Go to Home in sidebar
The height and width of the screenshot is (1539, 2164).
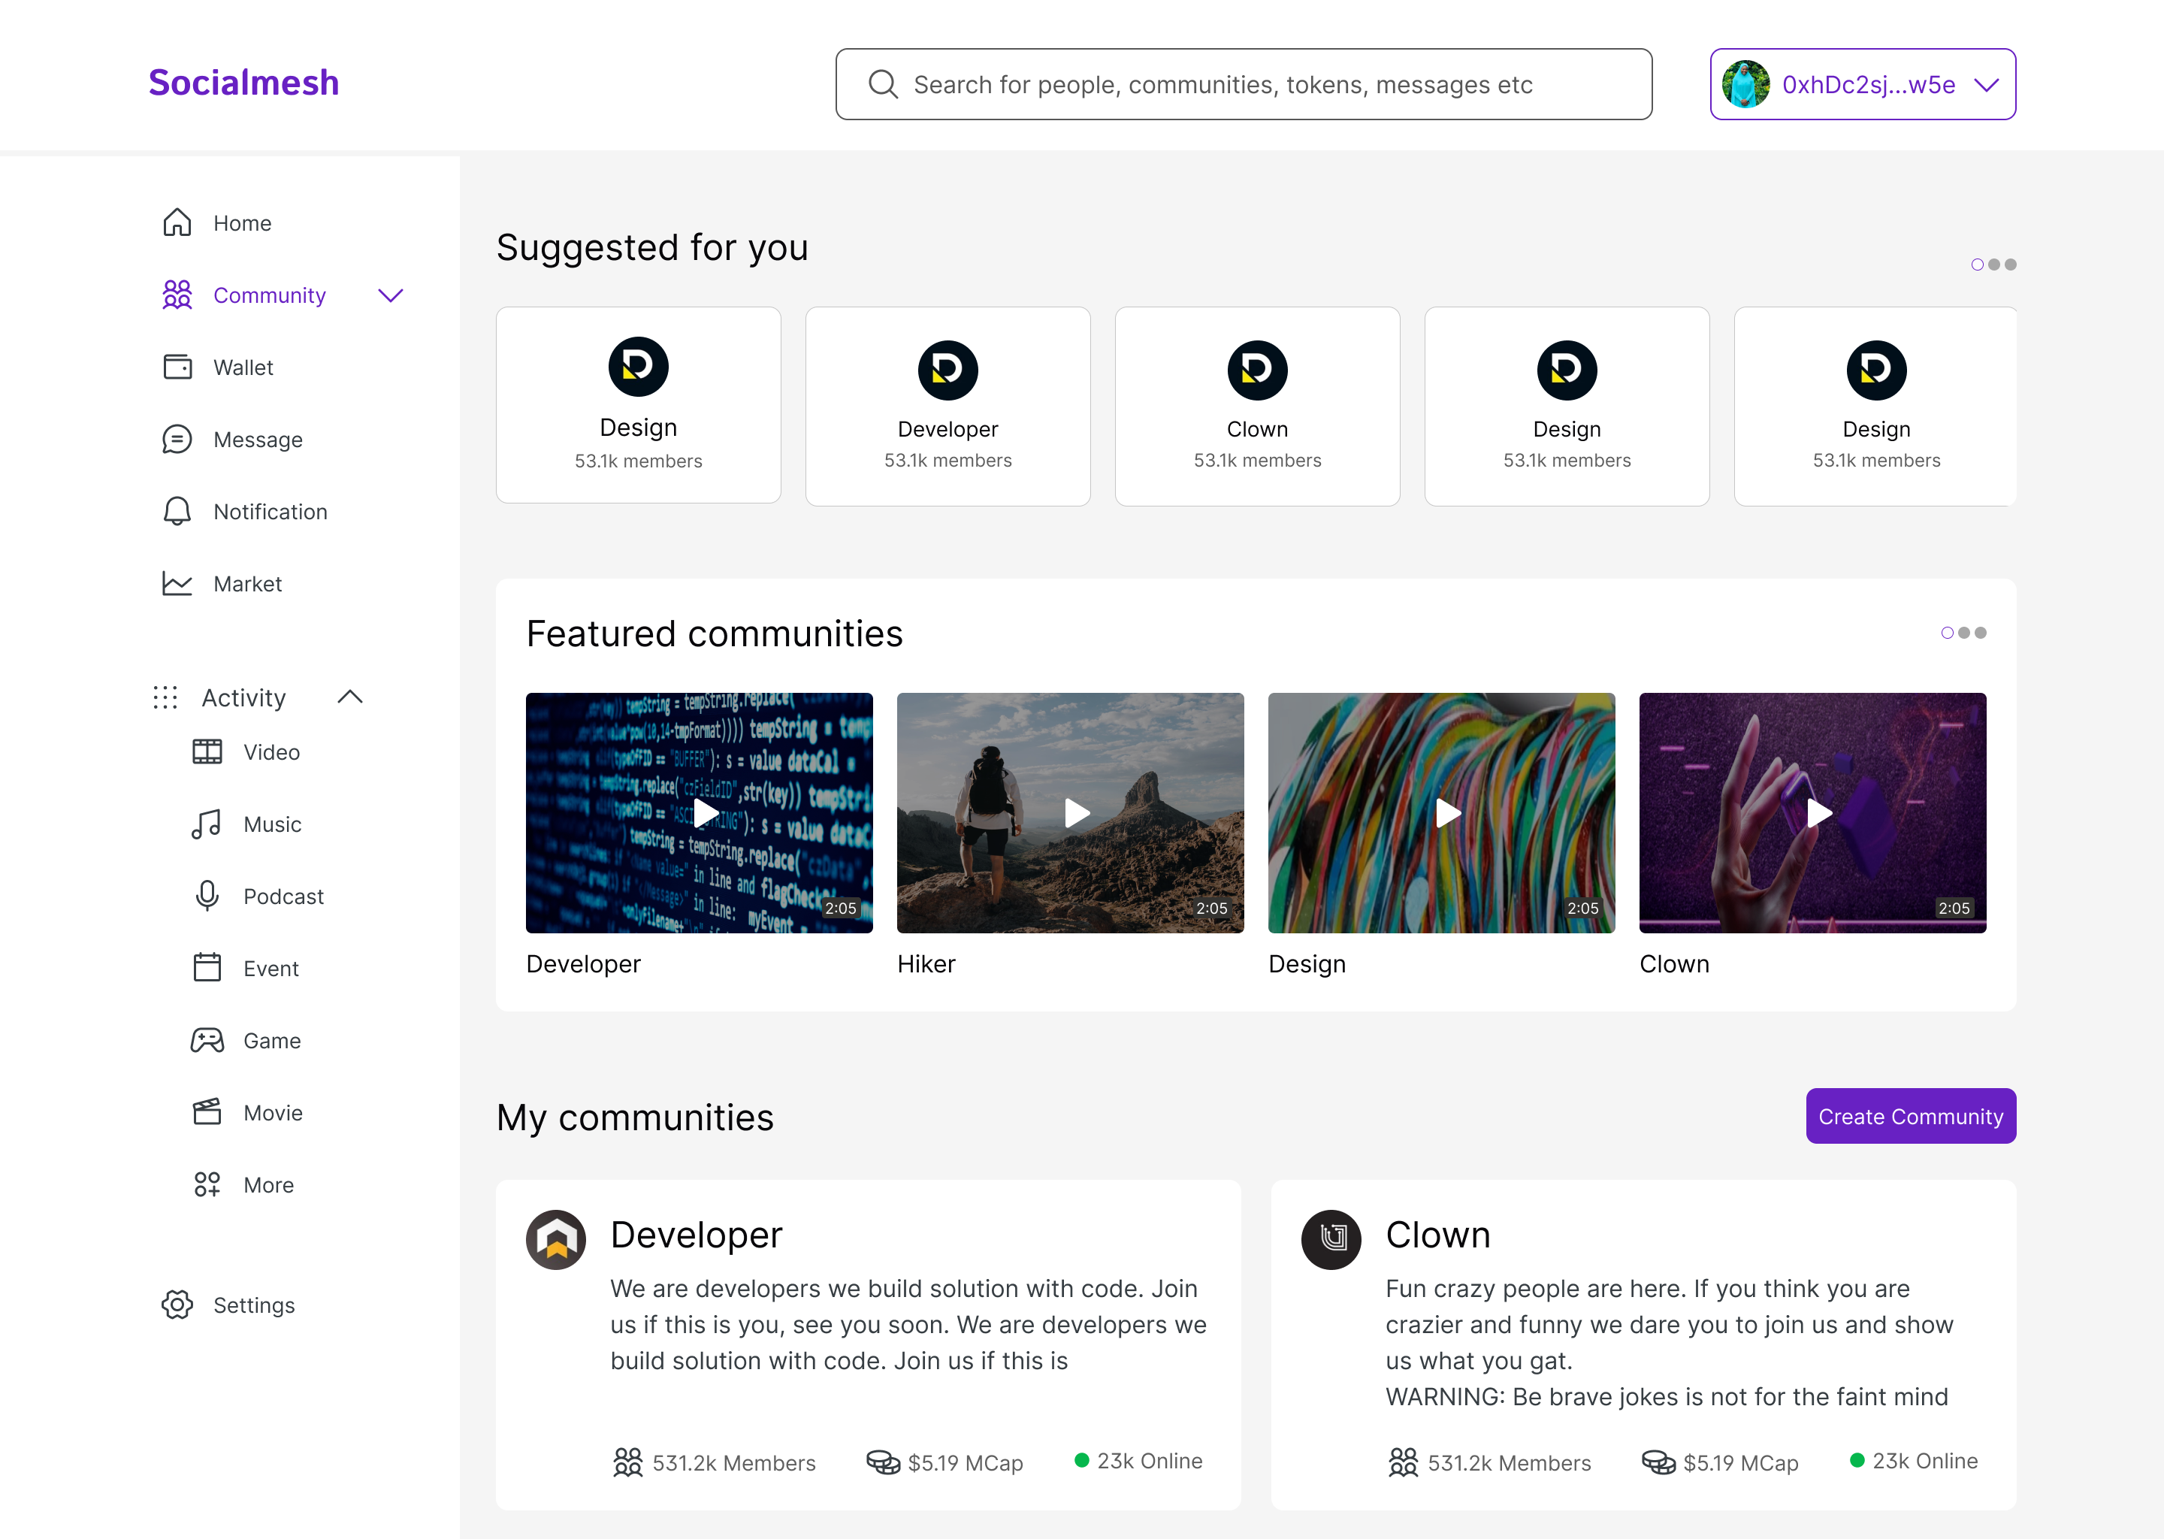click(x=242, y=224)
